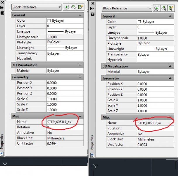Click Toggle PICKADD icon in right Properties palette
Image resolution: width=179 pixels, height=176 pixels.
(x=157, y=8)
